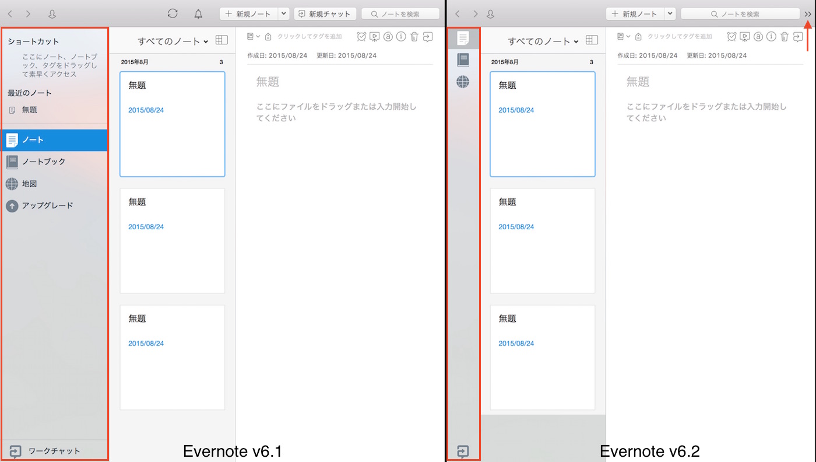
Task: Go forward in Evernote v6.2 window
Action: tap(476, 13)
